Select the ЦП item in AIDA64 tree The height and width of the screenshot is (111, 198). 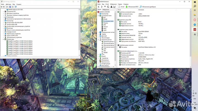(105, 17)
